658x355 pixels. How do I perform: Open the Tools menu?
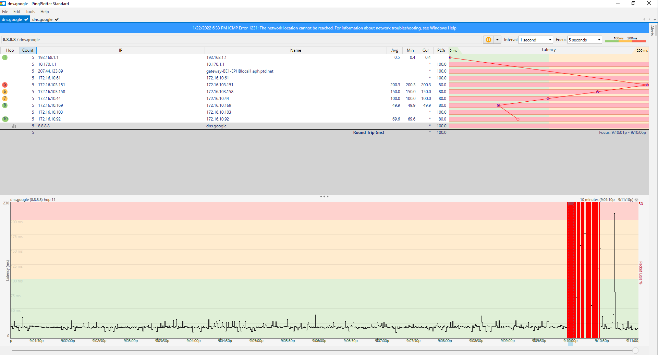[x=30, y=12]
